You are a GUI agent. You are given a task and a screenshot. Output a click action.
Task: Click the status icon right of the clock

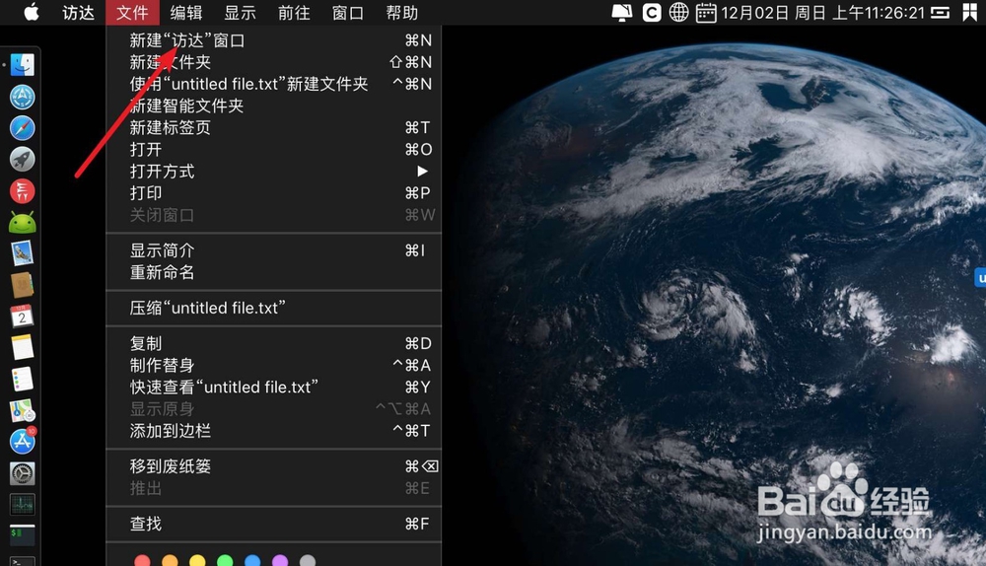pos(940,13)
